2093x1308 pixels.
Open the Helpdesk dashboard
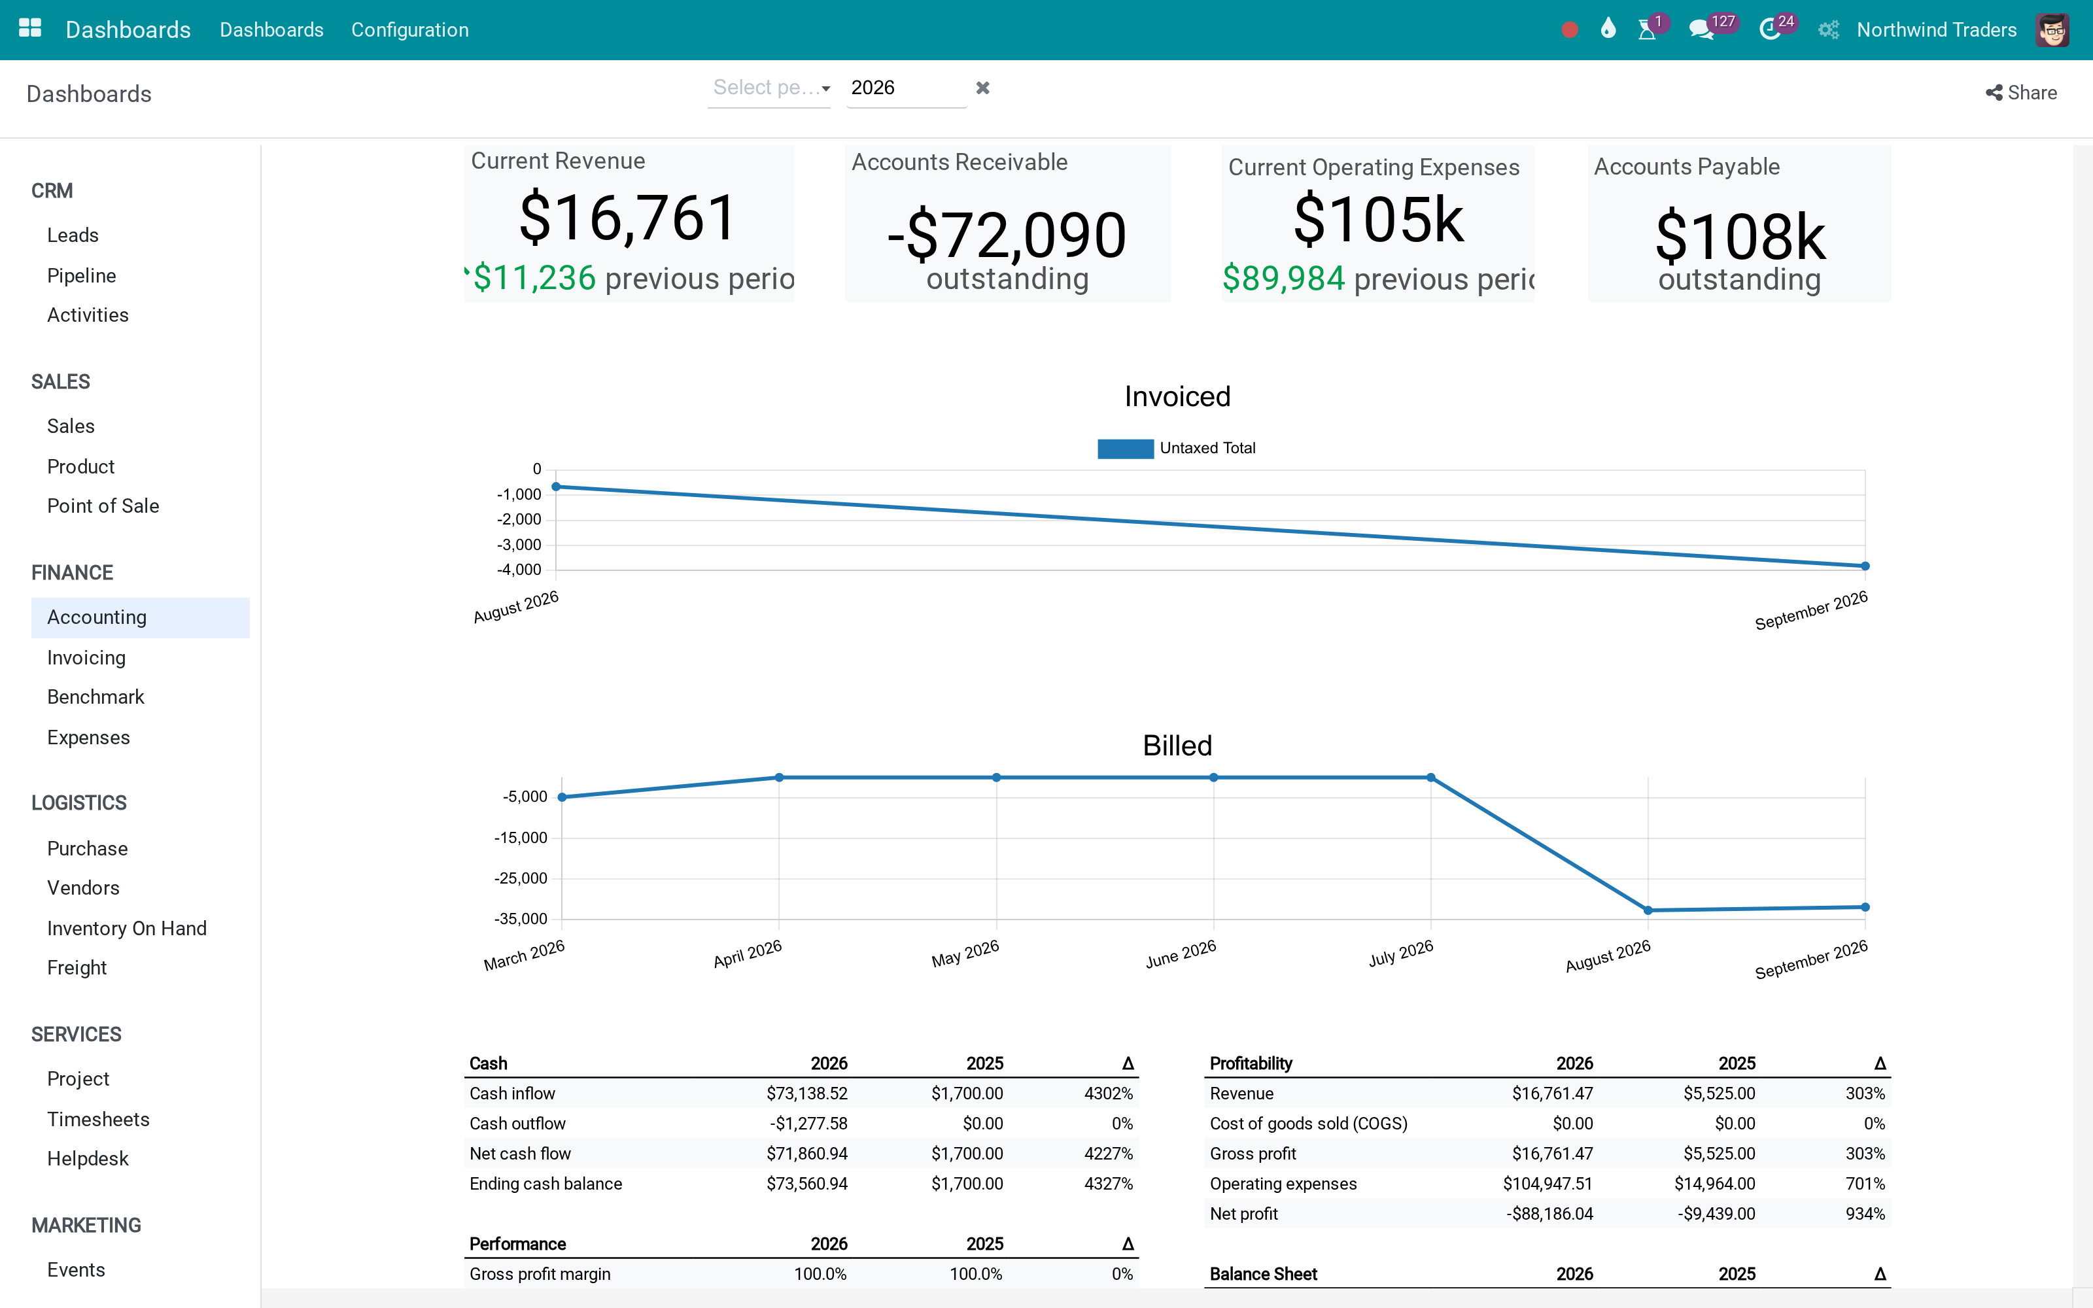[88, 1159]
